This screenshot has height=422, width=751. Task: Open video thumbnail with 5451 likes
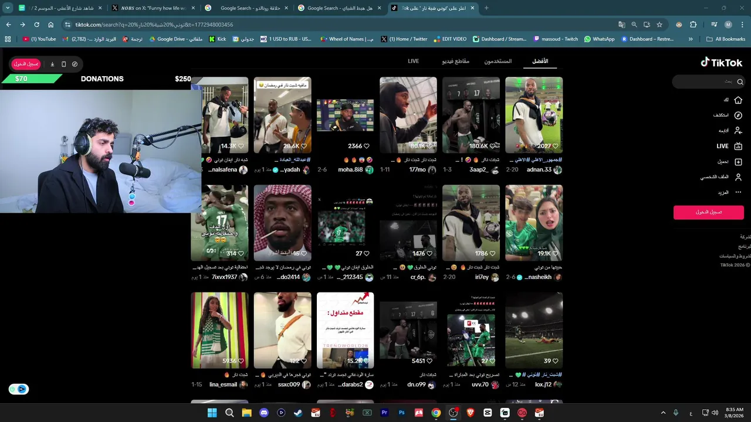408,331
